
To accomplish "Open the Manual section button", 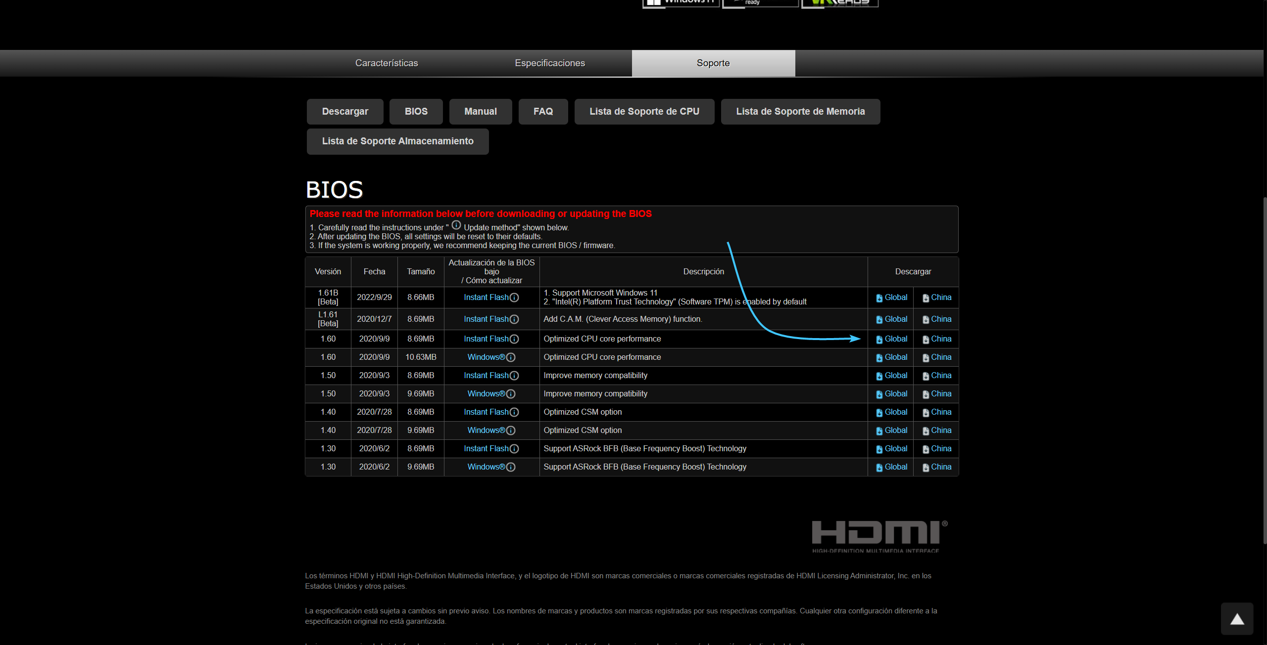I will pyautogui.click(x=481, y=112).
